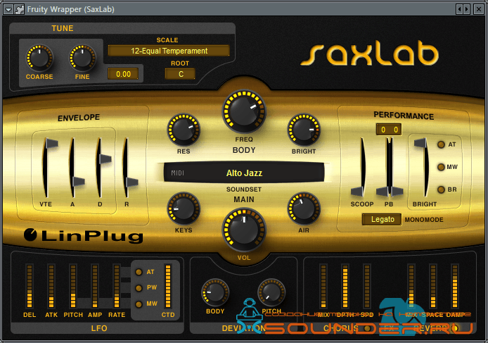Click the LFO DEL level slider
This screenshot has width=488, height=343.
pos(30,286)
